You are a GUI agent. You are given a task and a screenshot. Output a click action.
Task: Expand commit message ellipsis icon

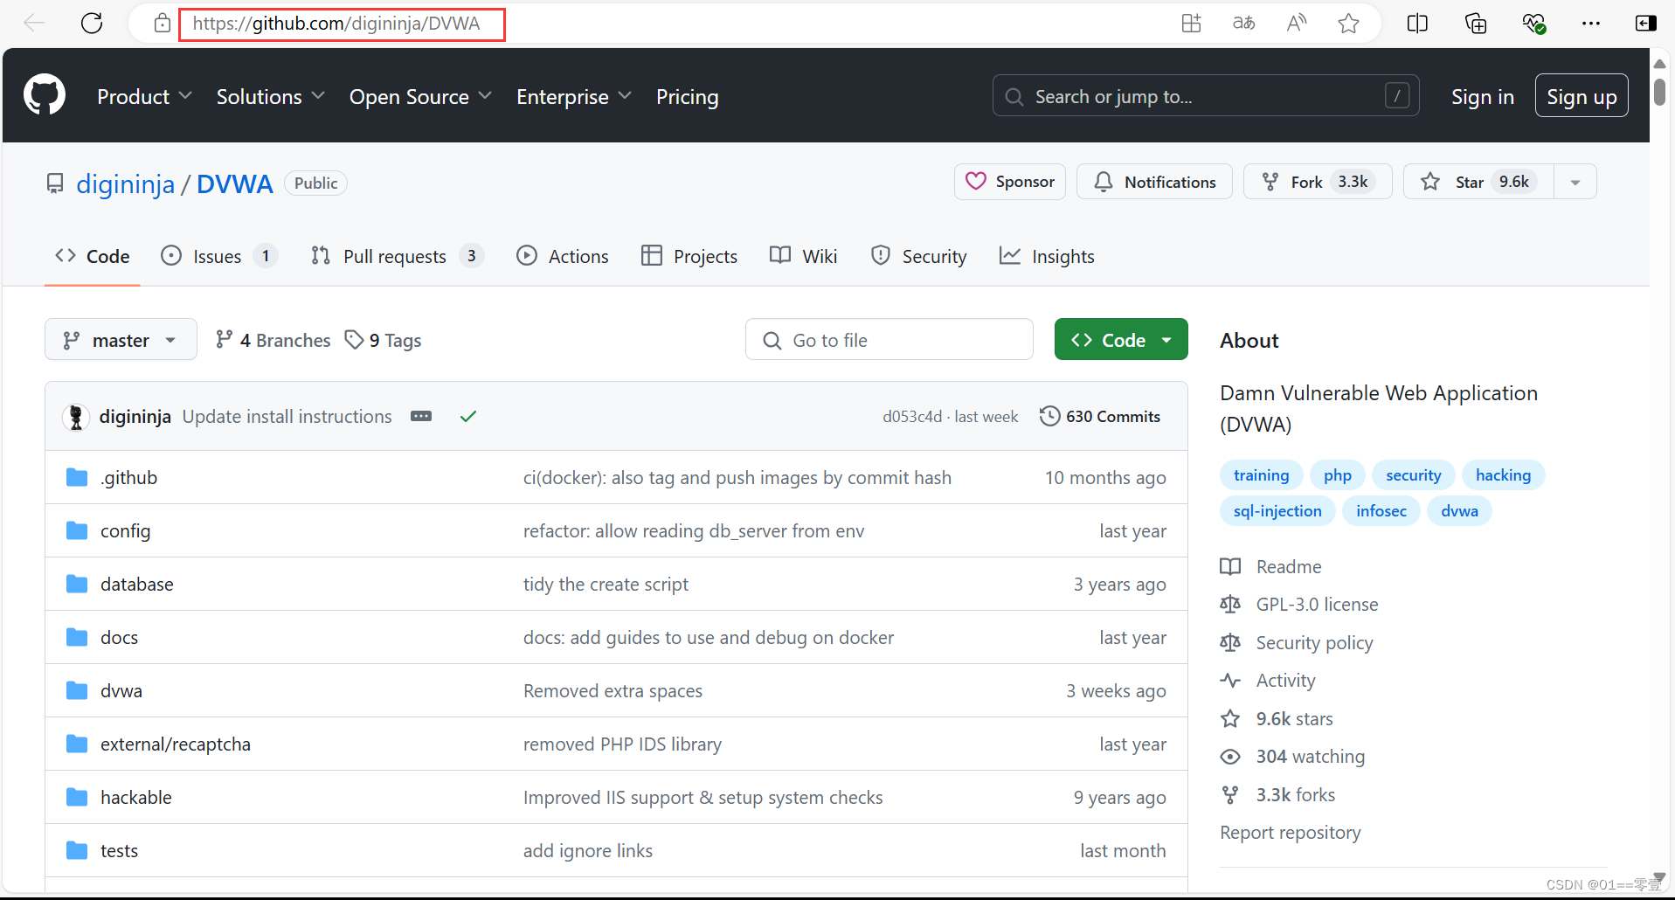[421, 416]
